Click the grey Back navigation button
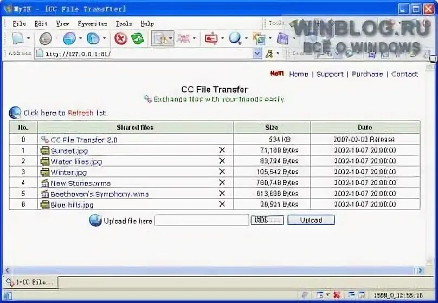The height and width of the screenshot is (303, 438). [46, 38]
